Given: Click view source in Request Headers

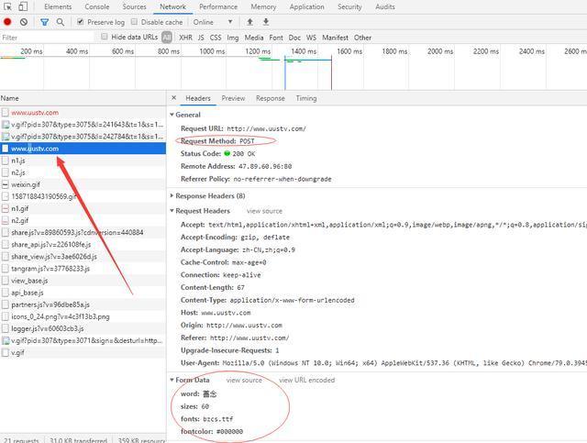Looking at the screenshot, I should 264,211.
